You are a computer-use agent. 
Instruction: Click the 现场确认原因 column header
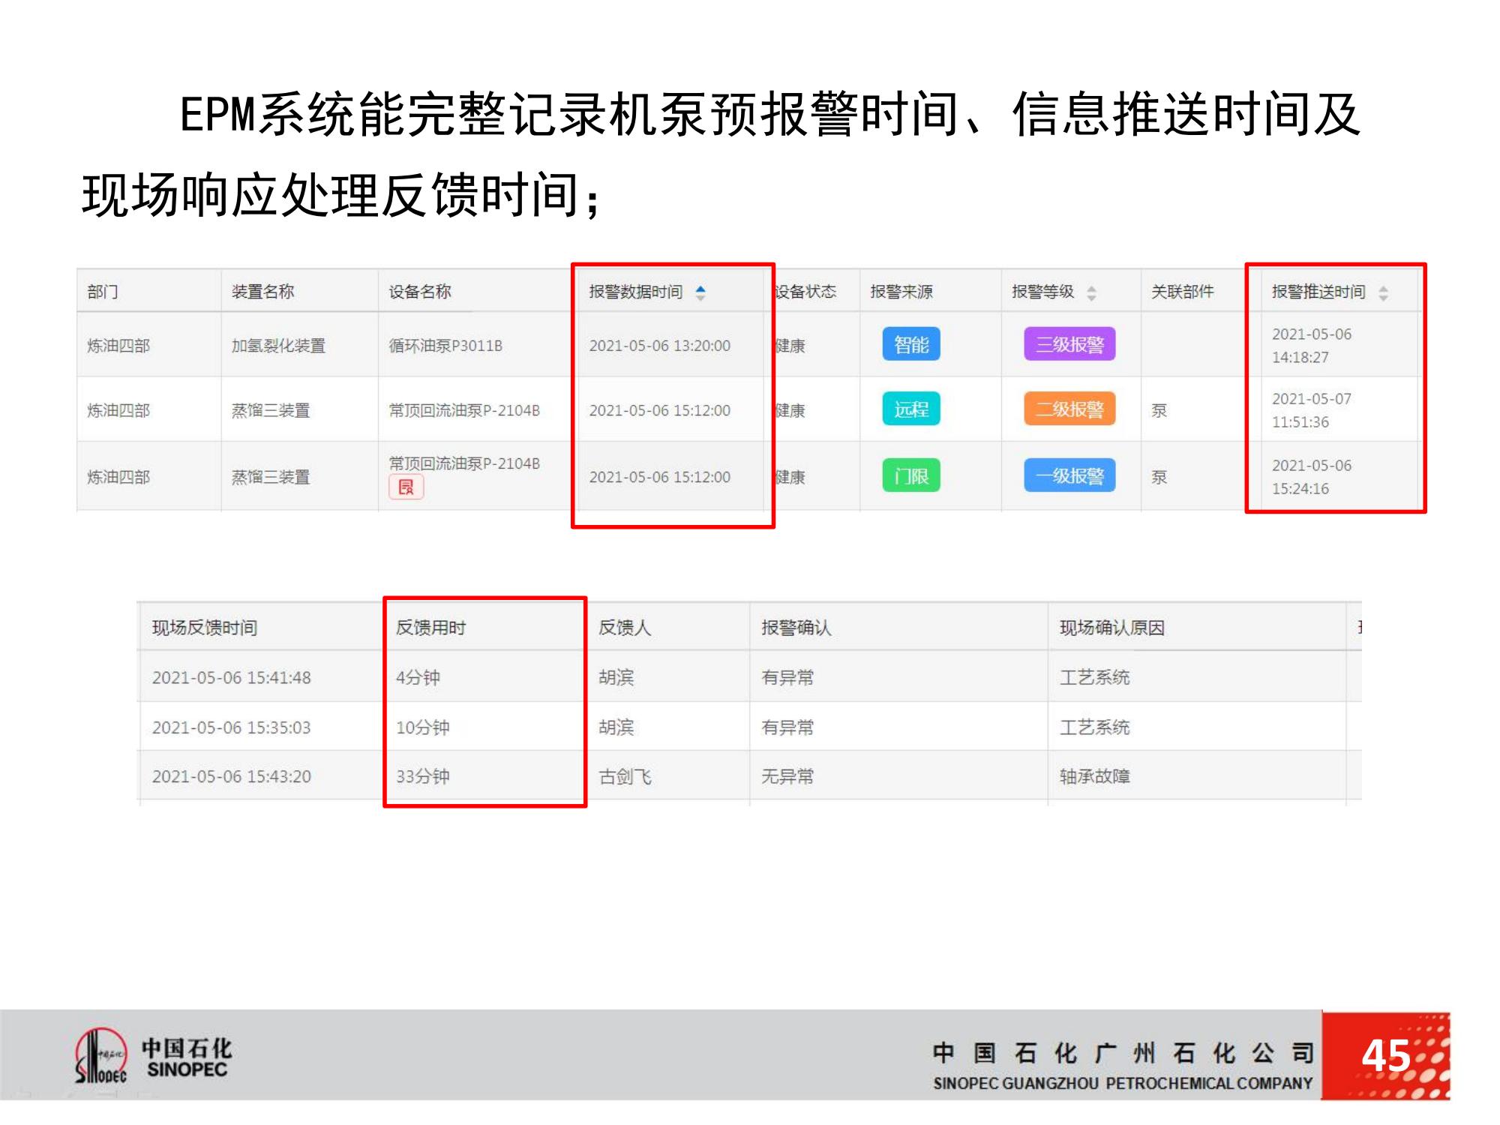click(1111, 628)
